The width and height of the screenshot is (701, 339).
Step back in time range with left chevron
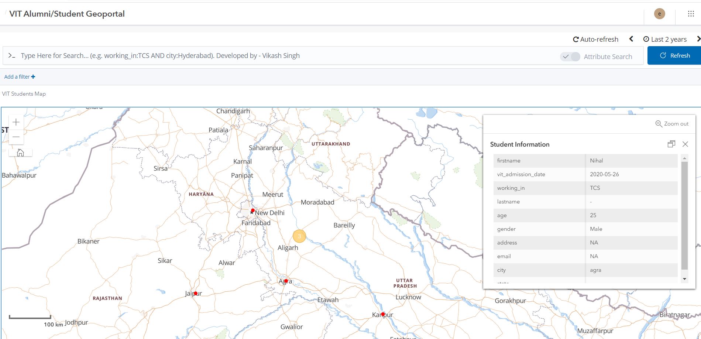631,39
